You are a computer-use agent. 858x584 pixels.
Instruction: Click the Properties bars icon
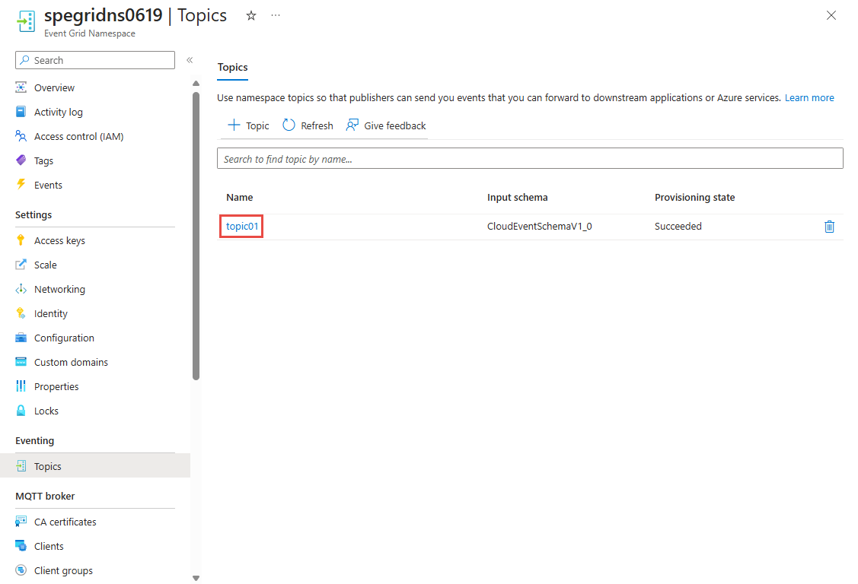coord(21,386)
